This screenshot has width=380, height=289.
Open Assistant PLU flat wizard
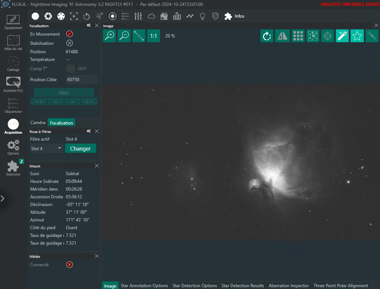pos(13,85)
